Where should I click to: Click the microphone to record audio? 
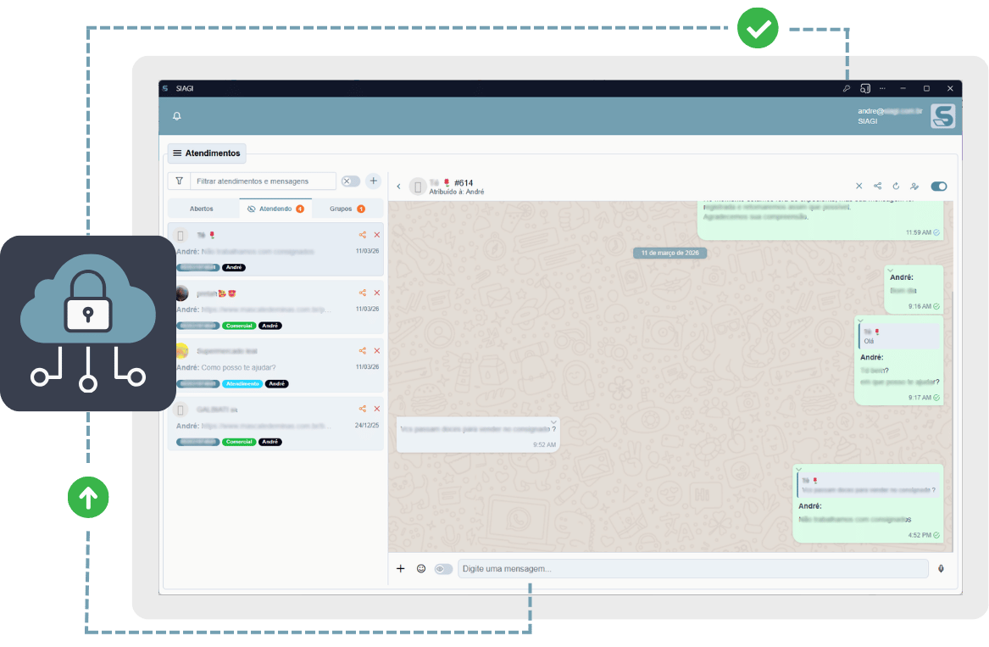click(x=941, y=569)
